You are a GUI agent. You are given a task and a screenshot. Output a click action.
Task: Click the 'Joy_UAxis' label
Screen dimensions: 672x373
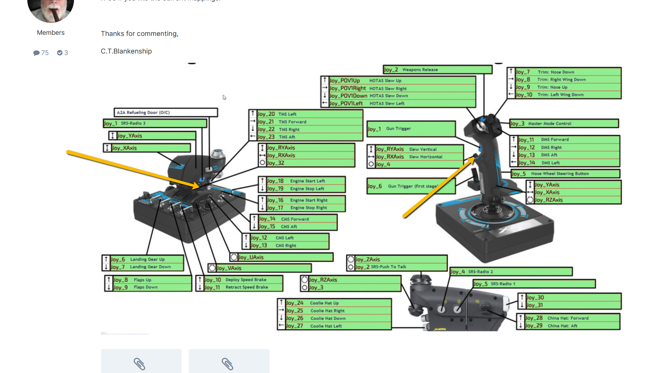click(x=282, y=257)
